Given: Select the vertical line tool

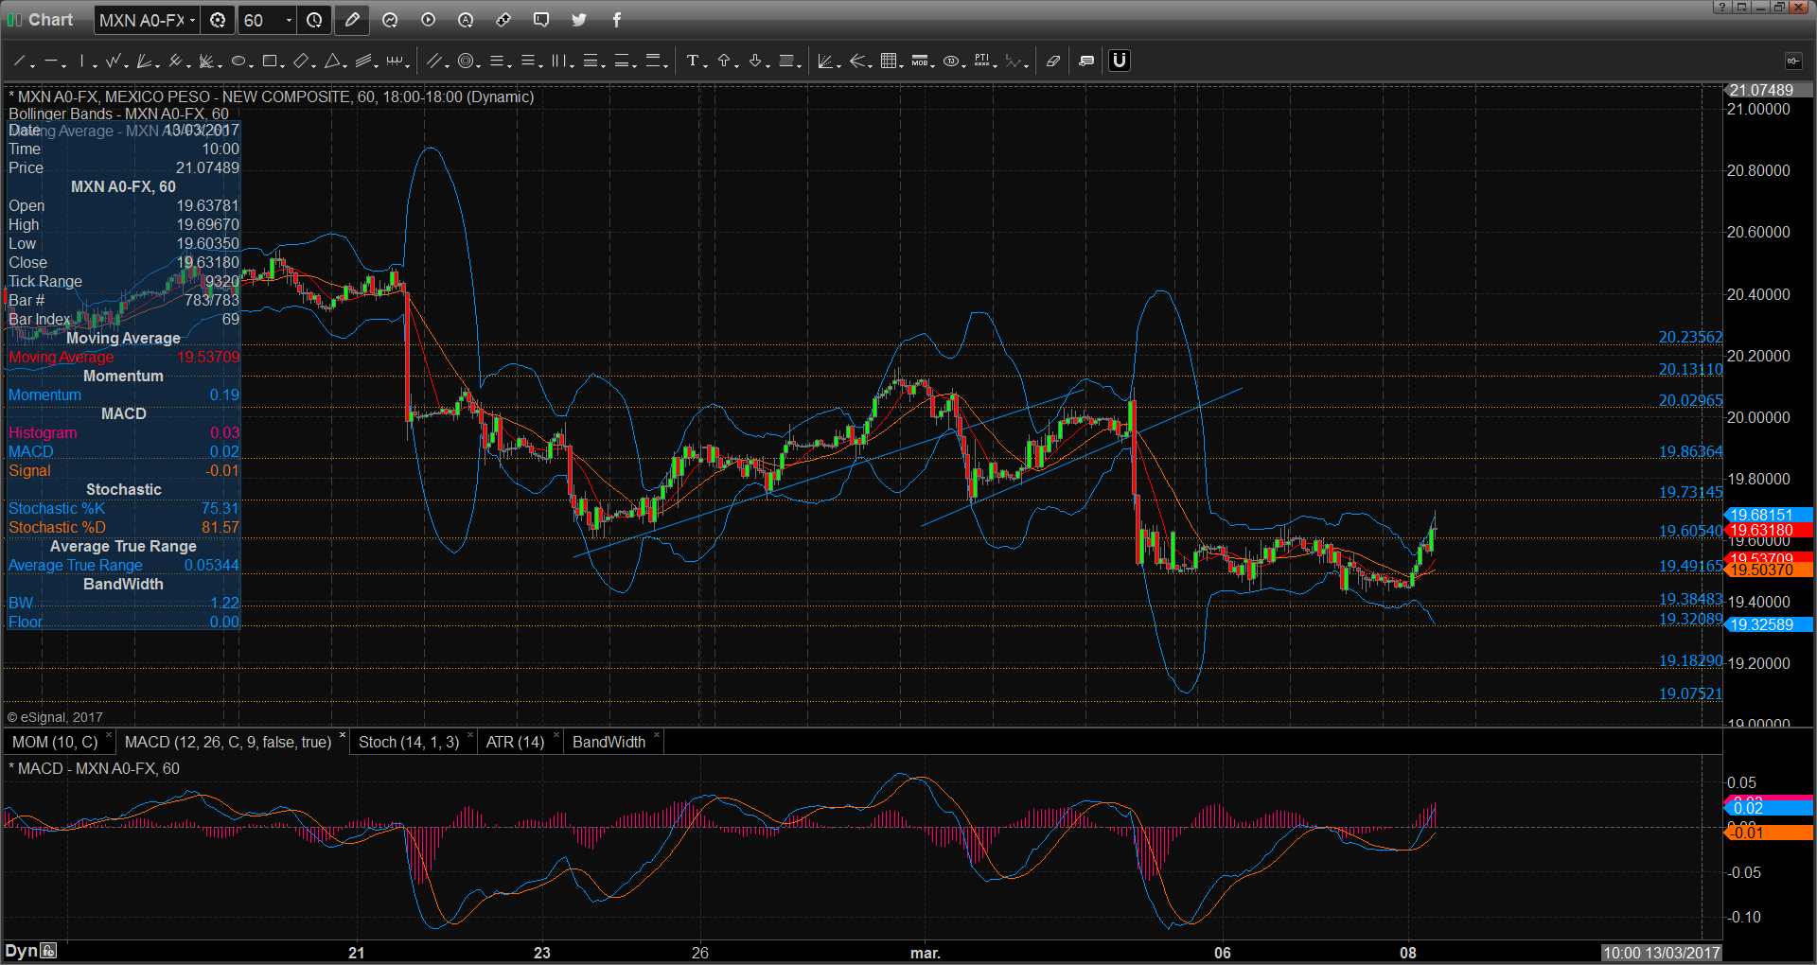Looking at the screenshot, I should (82, 61).
